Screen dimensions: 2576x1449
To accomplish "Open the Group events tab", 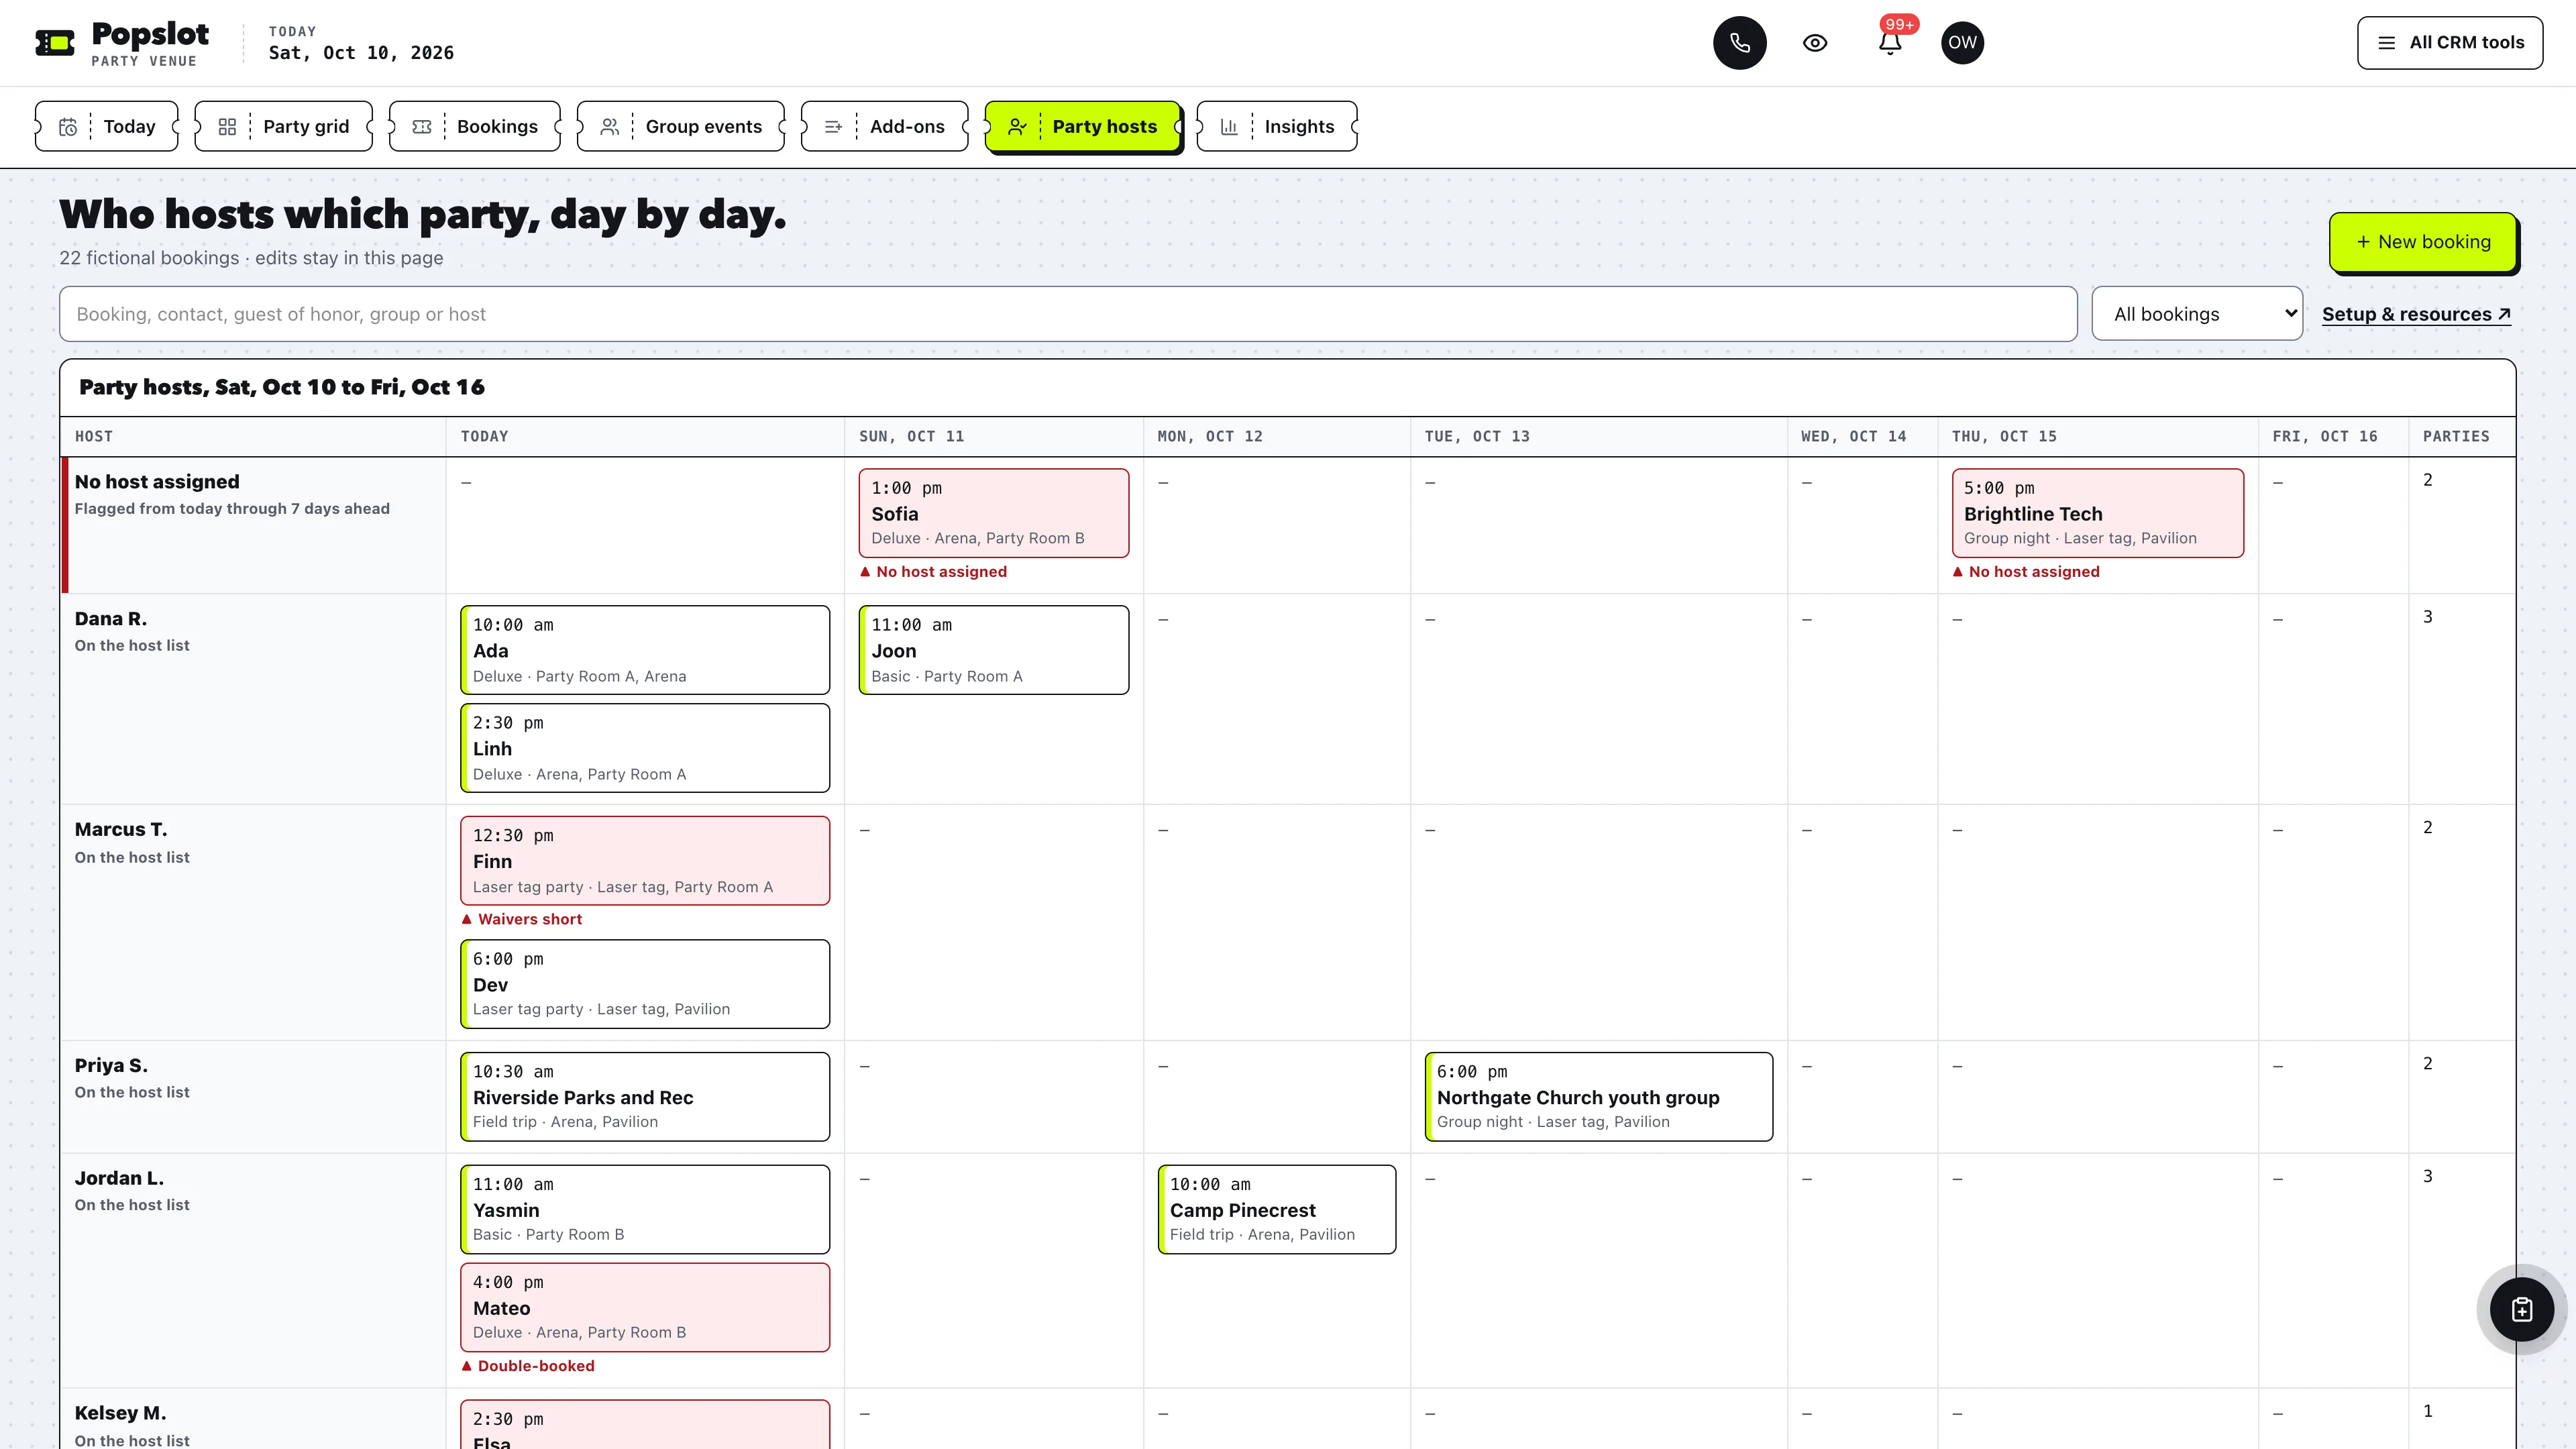I will pyautogui.click(x=681, y=126).
